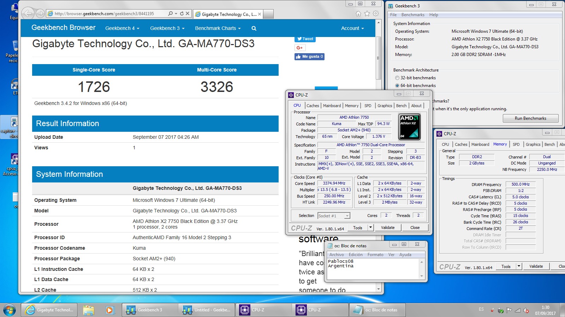The image size is (565, 317).
Task: Expand the Benchmark Charts dropdown
Action: coord(218,28)
